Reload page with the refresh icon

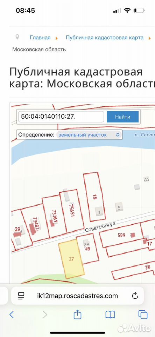tap(135, 296)
